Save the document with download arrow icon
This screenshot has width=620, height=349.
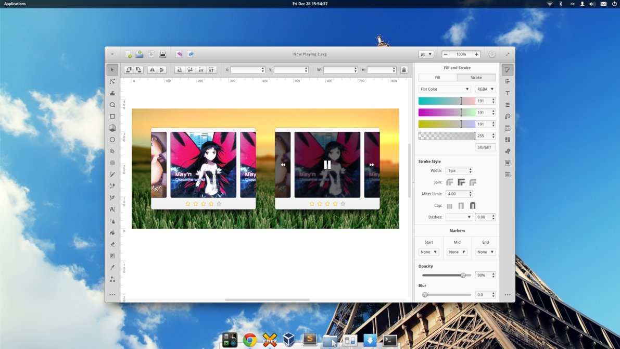(151, 54)
